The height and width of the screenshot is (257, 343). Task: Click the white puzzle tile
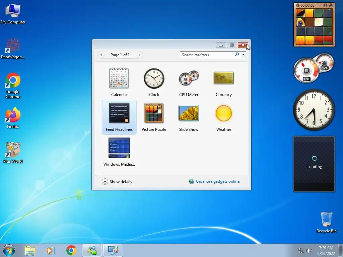pyautogui.click(x=319, y=22)
